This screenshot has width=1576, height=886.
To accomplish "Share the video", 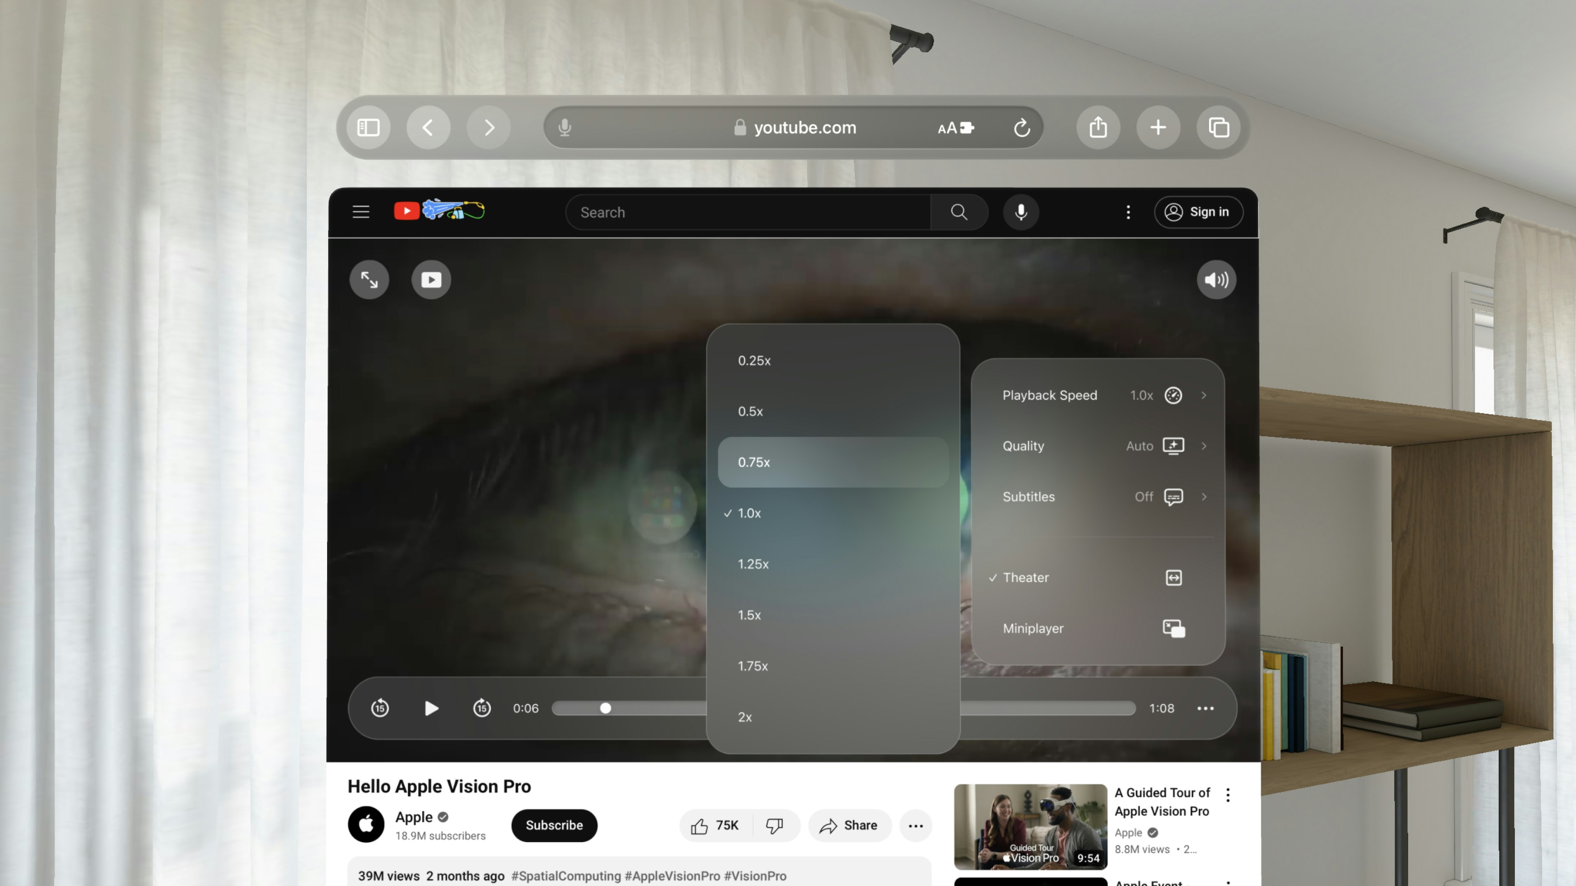I will [850, 825].
